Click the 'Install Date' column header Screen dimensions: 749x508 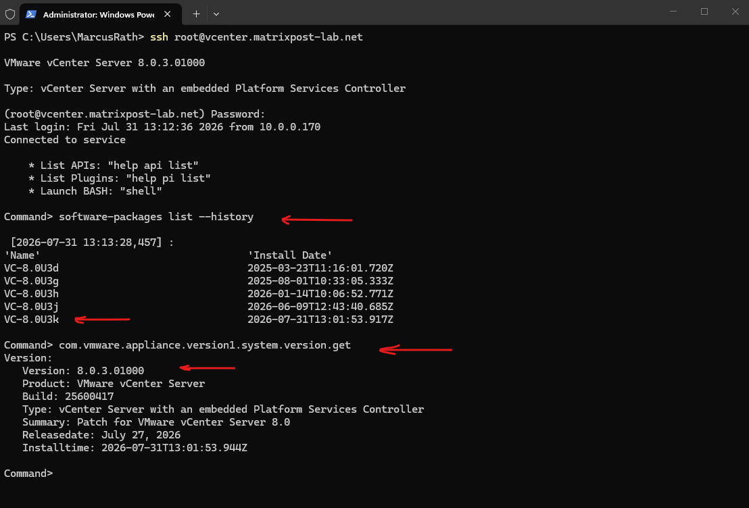tap(290, 255)
